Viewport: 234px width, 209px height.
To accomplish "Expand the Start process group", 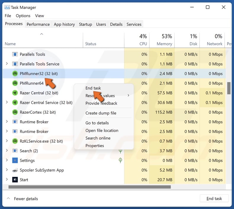I will point(7,179).
